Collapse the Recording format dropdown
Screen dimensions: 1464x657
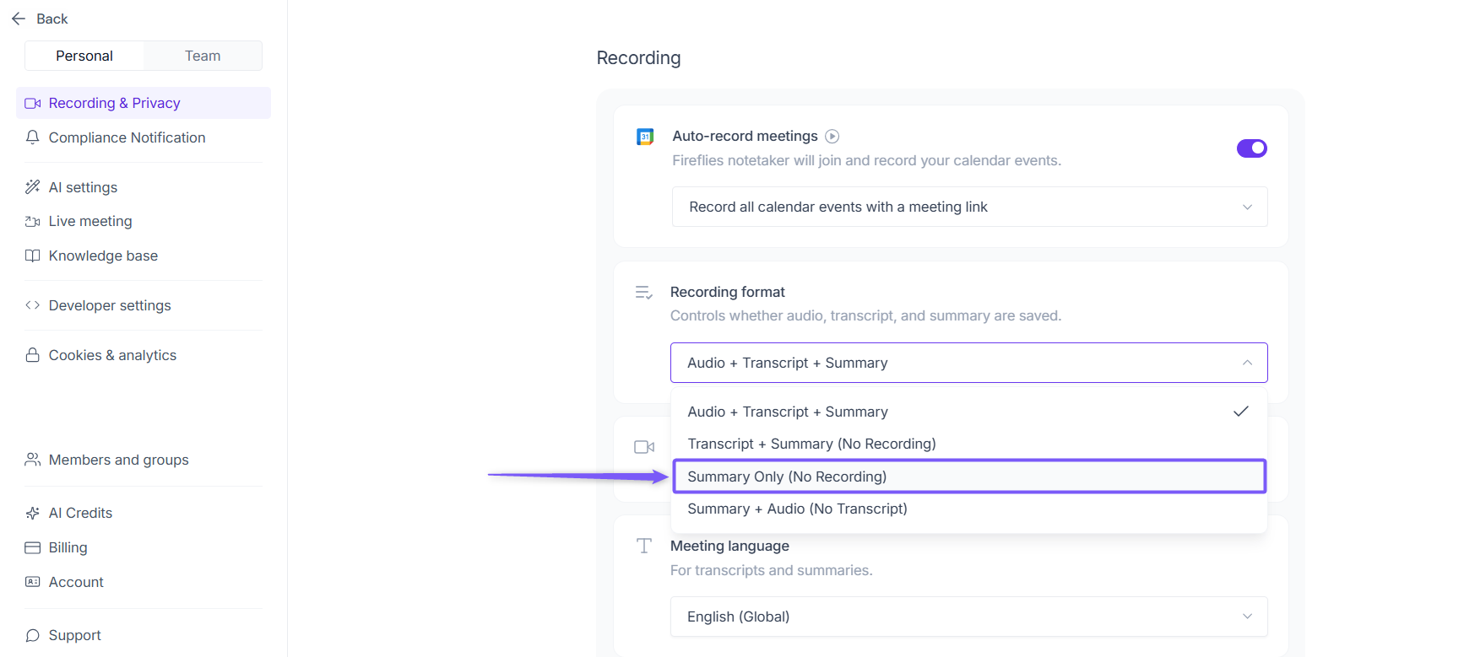(x=968, y=363)
